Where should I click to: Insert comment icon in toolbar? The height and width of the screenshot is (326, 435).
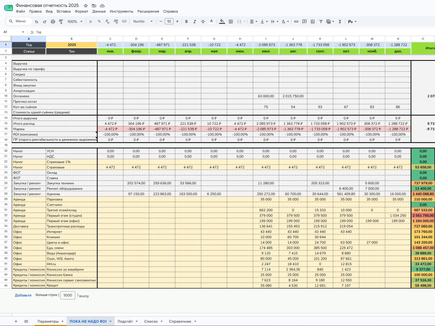tap(304, 21)
